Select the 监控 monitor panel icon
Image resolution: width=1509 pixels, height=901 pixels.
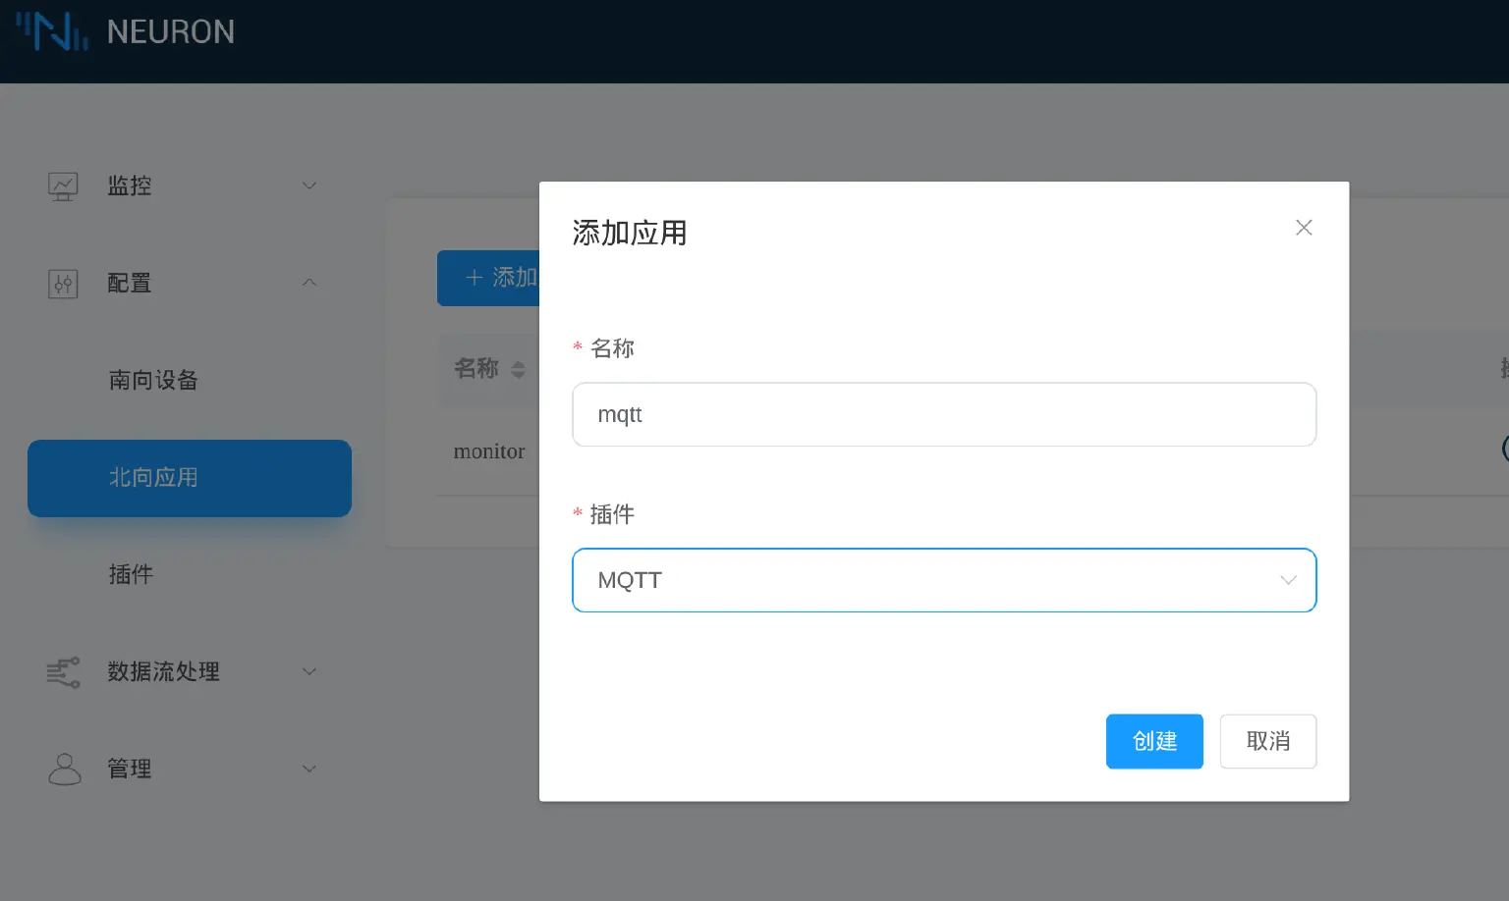pos(63,185)
